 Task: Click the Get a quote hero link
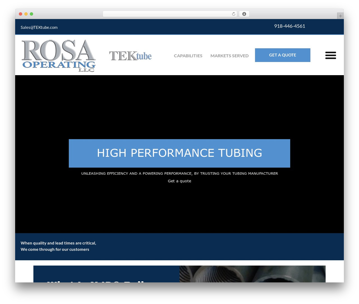[x=179, y=181]
